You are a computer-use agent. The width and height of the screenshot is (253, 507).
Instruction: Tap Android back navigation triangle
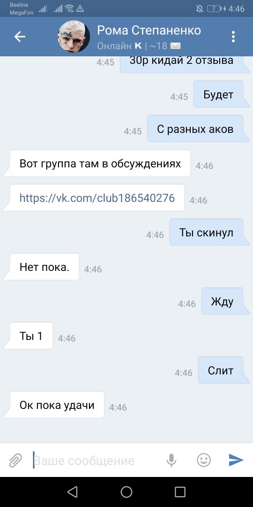(72, 492)
